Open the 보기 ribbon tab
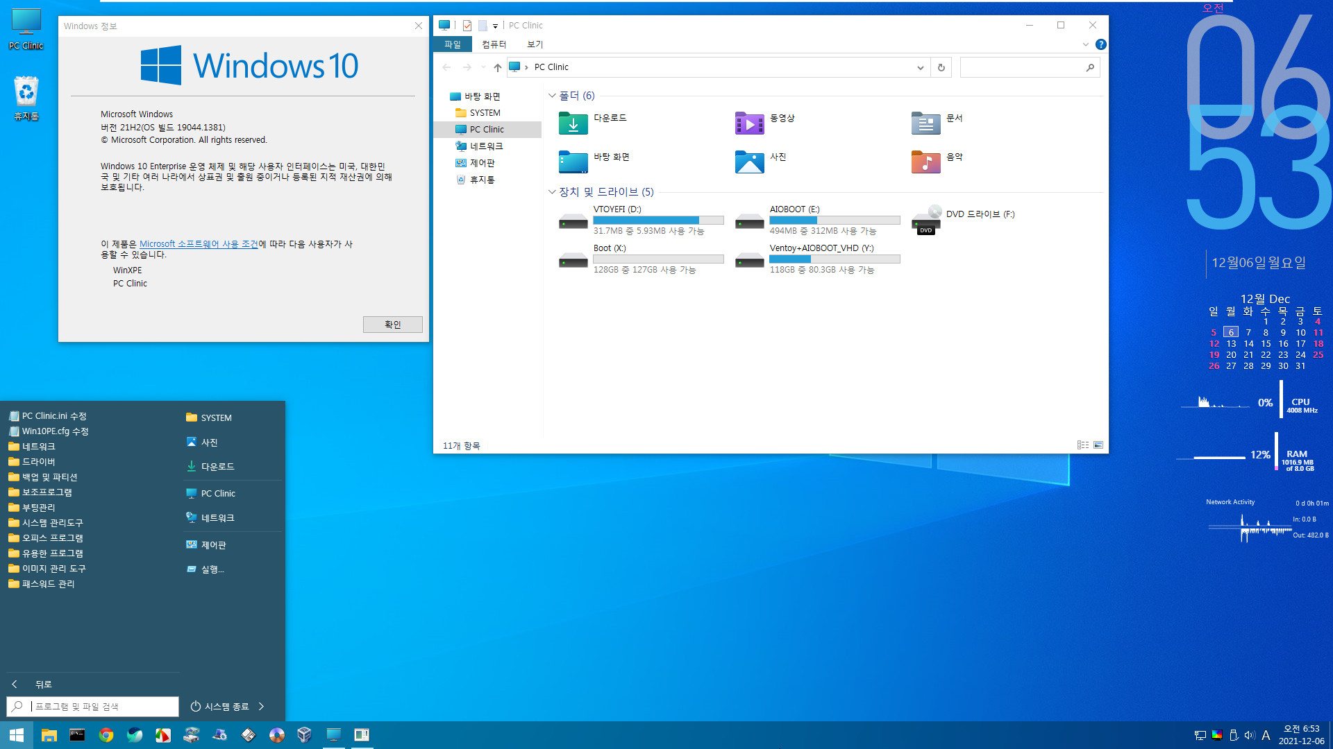The width and height of the screenshot is (1333, 749). click(535, 44)
